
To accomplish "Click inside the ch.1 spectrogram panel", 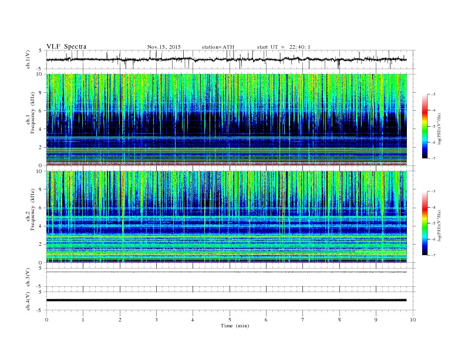I will coord(227,120).
